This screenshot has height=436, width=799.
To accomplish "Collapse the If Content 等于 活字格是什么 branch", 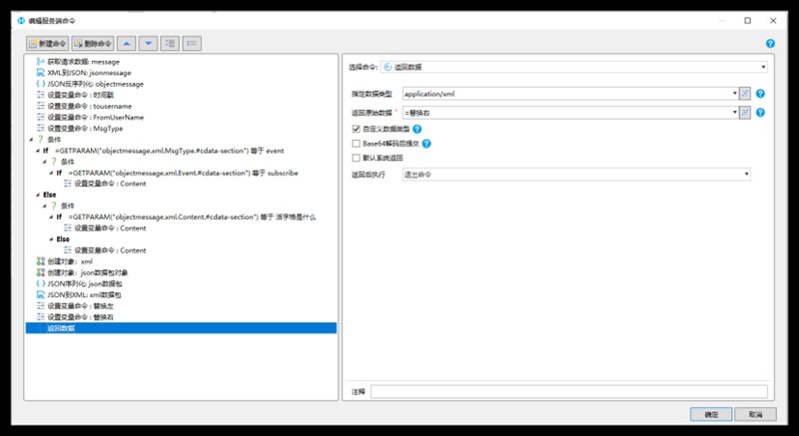I will tap(51, 218).
